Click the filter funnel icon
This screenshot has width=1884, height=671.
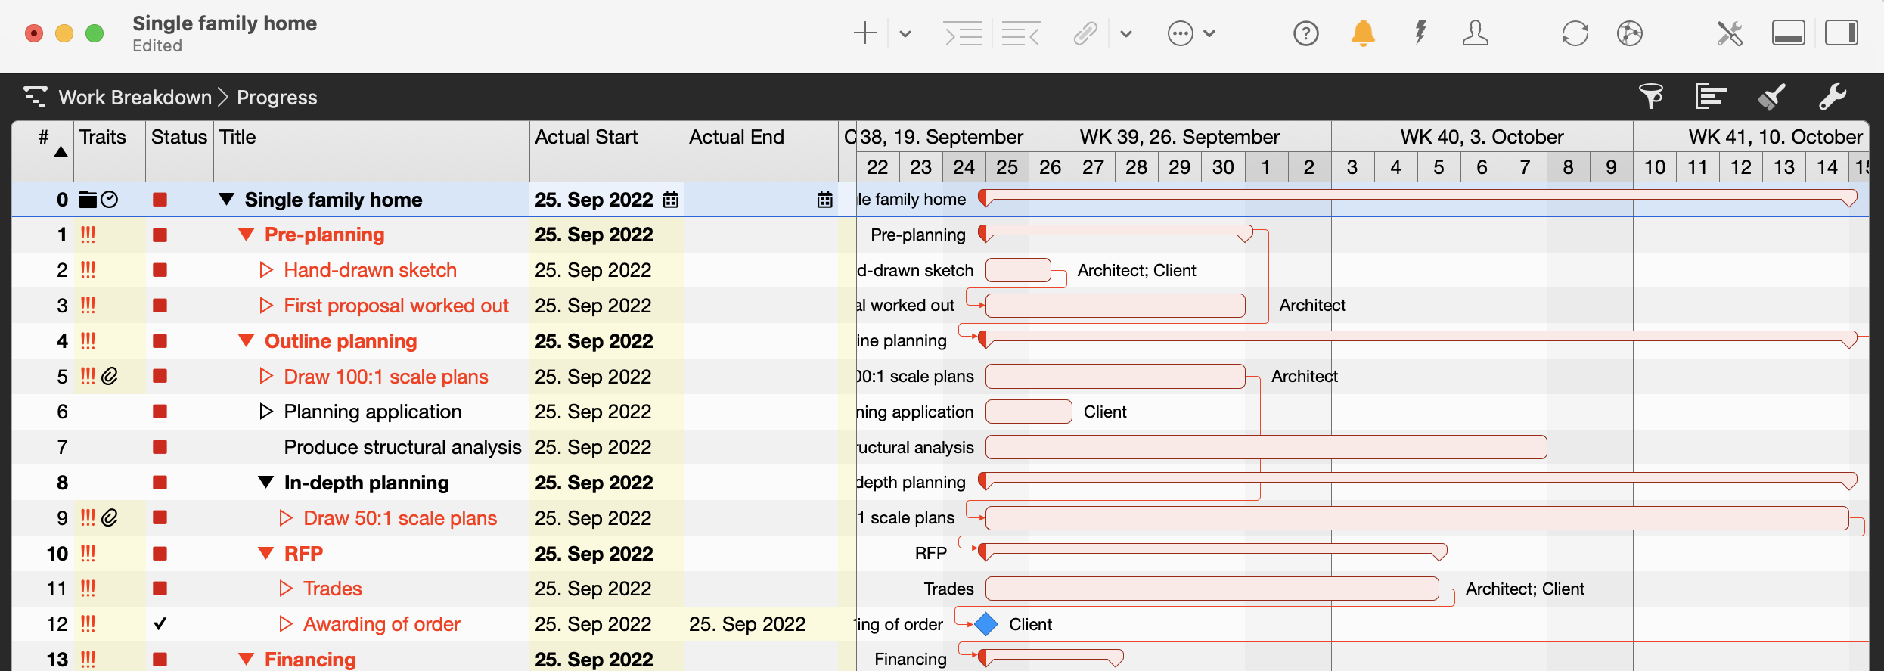coord(1650,97)
